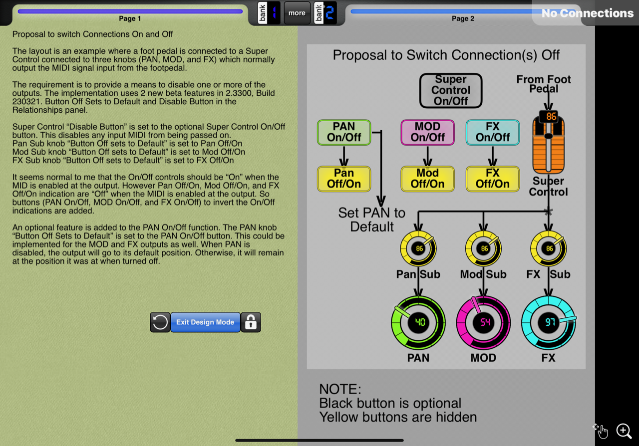Click the more button

(297, 13)
